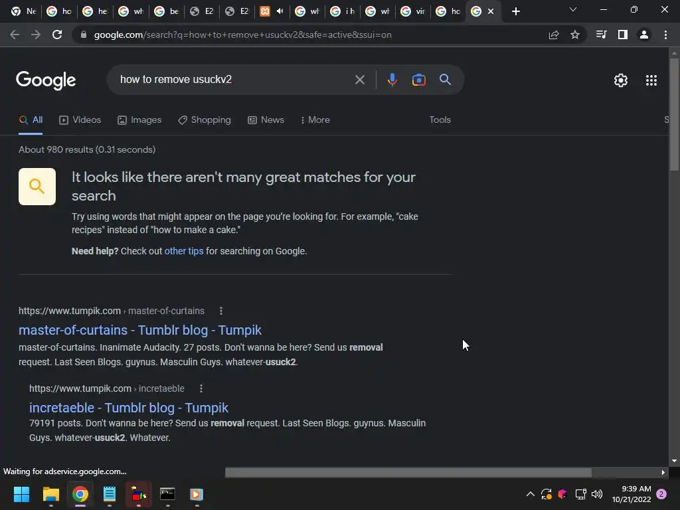The image size is (680, 510).
Task: Submit search with the magnifying glass icon
Action: coord(445,80)
